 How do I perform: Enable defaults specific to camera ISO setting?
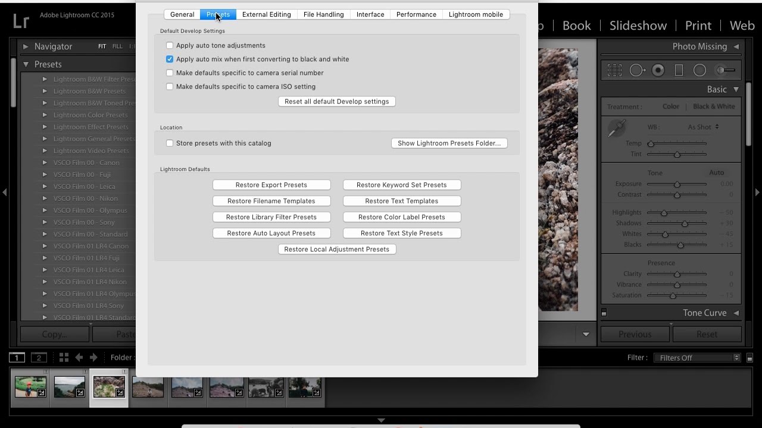[170, 86]
